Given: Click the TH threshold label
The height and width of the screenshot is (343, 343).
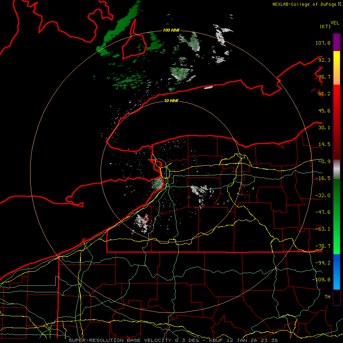Looking at the screenshot, I should point(327,297).
